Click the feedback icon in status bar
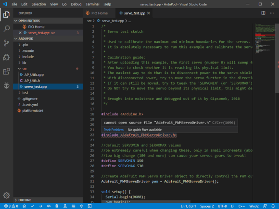Image resolution: width=279 pixels, height=209 pixels. click(265, 206)
